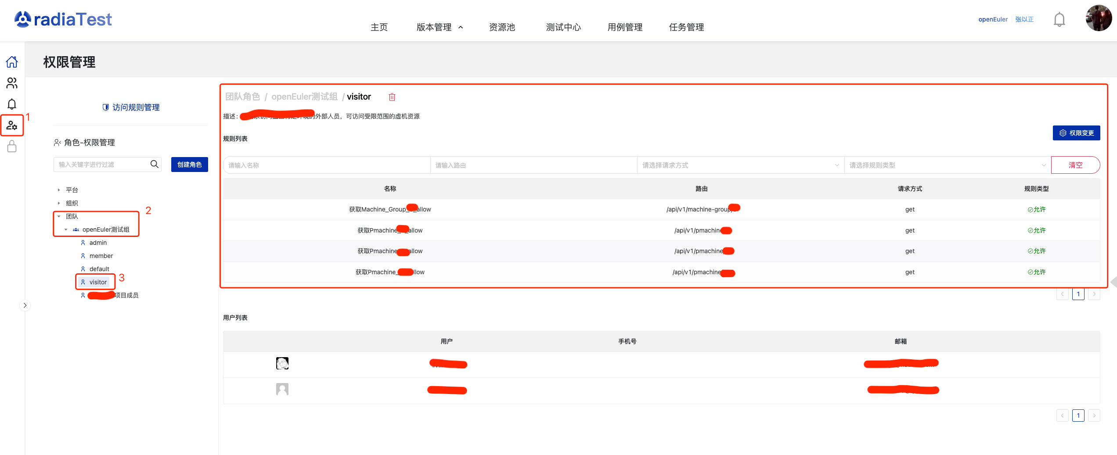
Task: Click the search magnifier in role filter
Action: click(154, 164)
